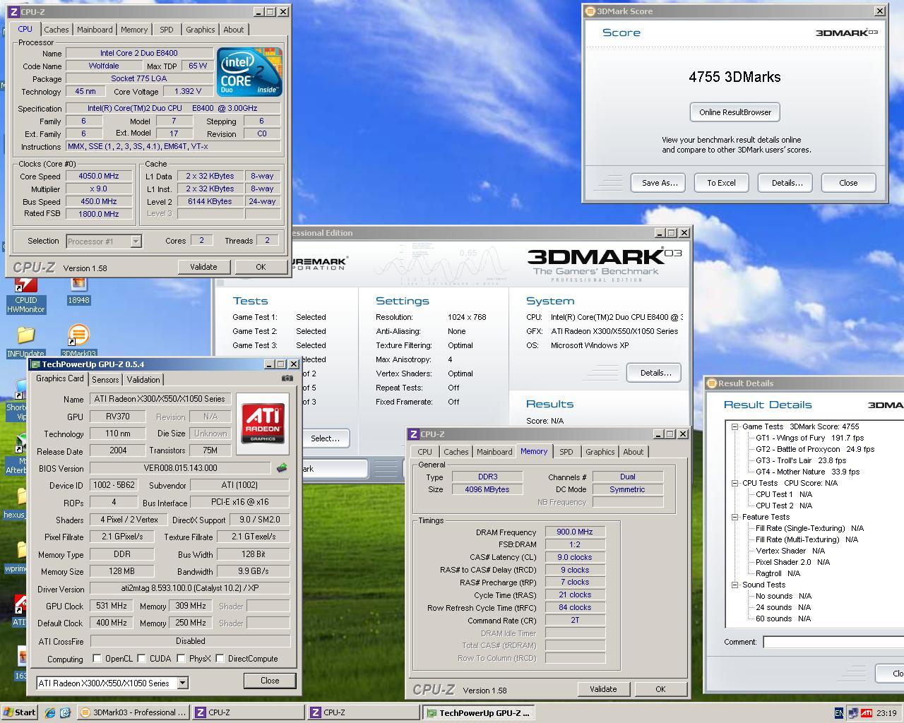The width and height of the screenshot is (904, 723).
Task: Click the BIOS save chip icon in GPU-Z
Action: click(x=282, y=467)
